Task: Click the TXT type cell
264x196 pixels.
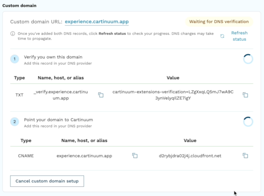Action: tap(19, 95)
